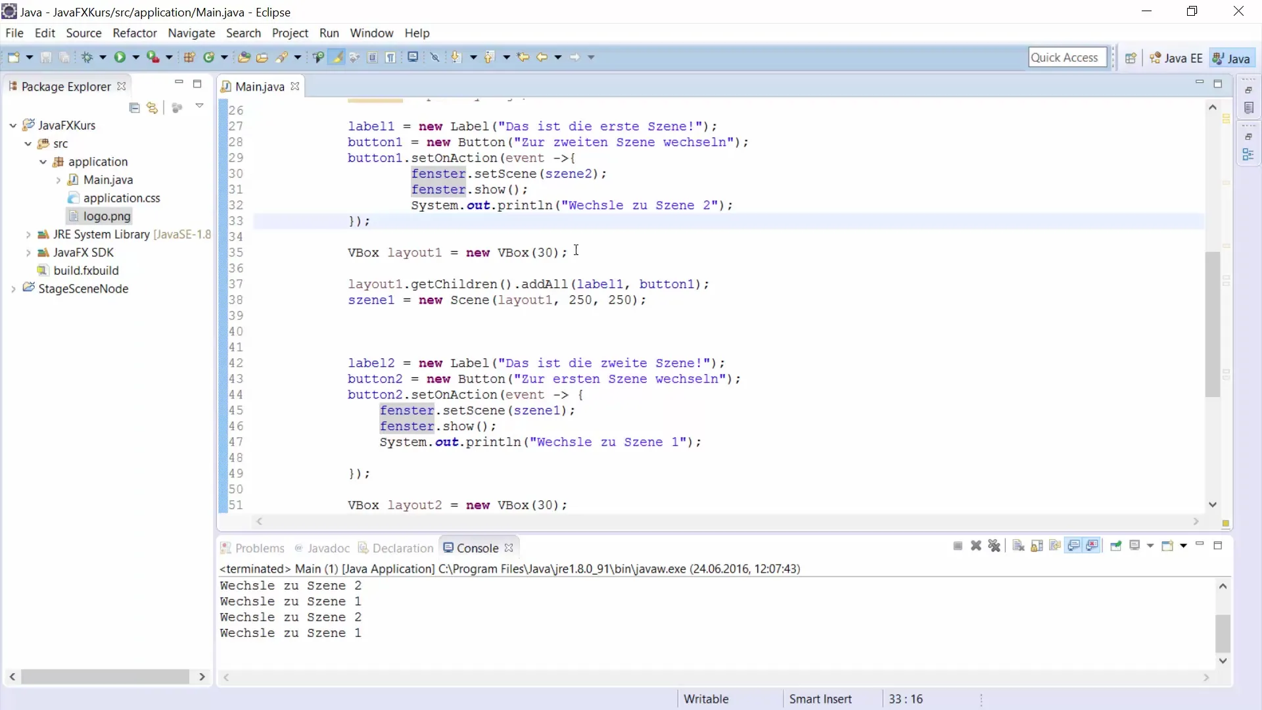
Task: Click the Run Last Tool external icon
Action: (152, 58)
